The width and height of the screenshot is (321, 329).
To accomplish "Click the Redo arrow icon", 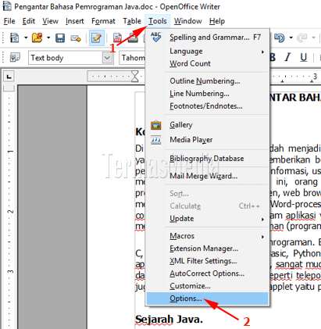I will coord(302,38).
